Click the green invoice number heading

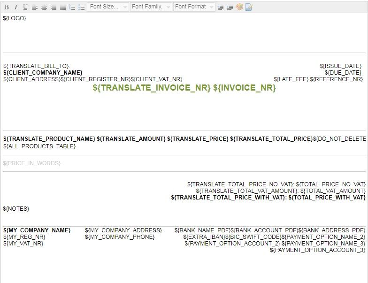tap(184, 88)
